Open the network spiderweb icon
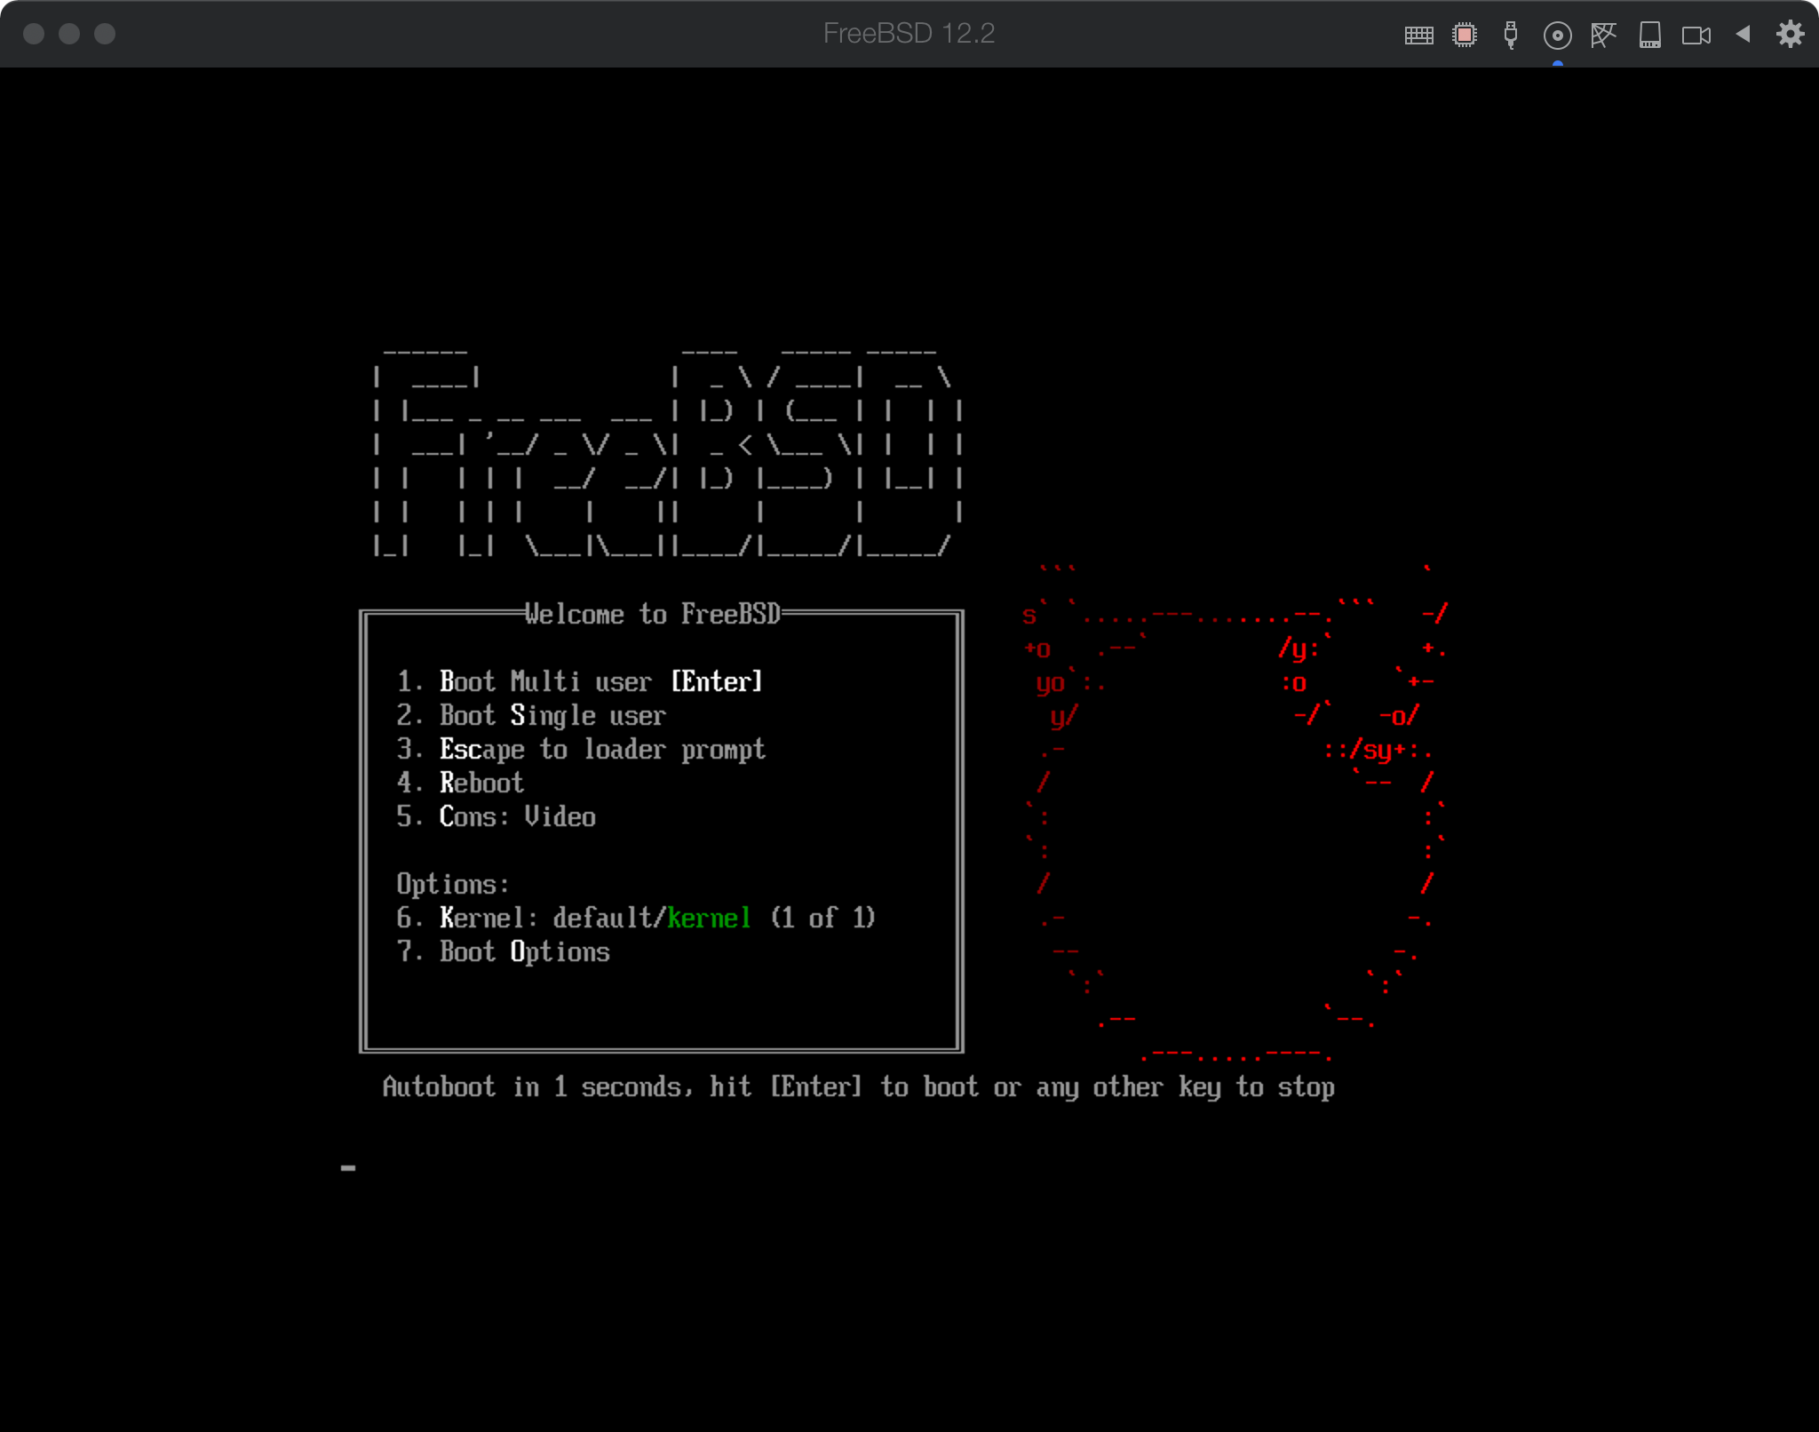This screenshot has width=1819, height=1432. click(1603, 35)
